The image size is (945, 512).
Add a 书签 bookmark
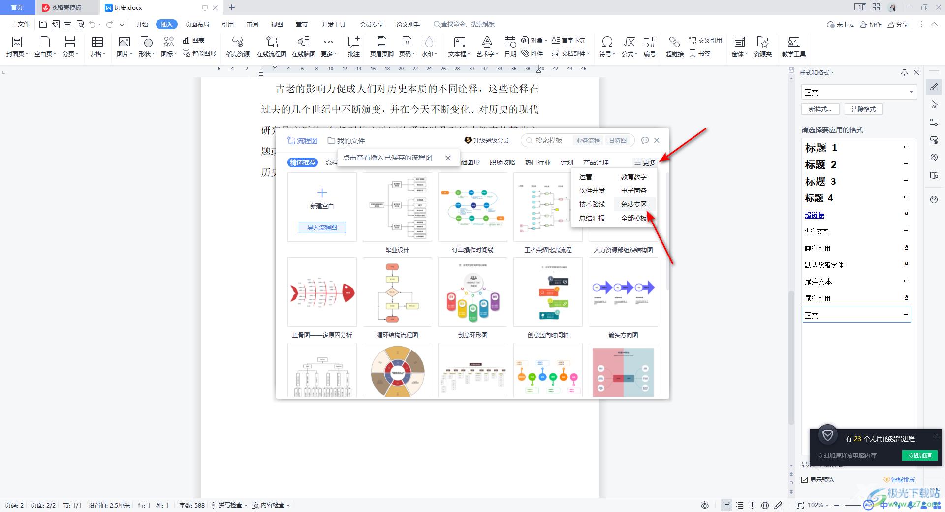700,53
